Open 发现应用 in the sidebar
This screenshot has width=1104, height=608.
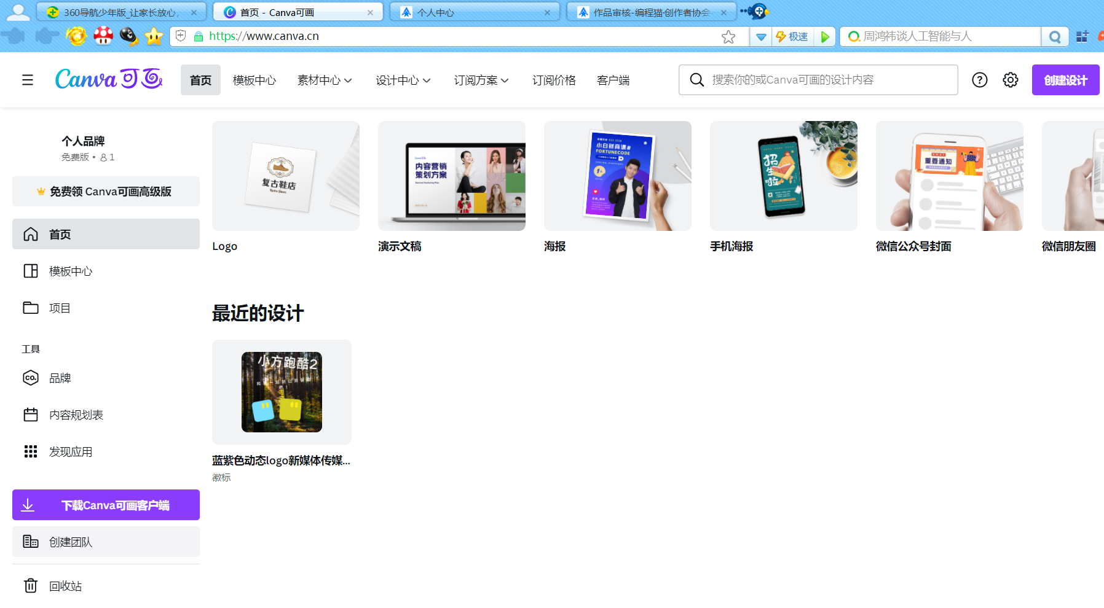106,451
